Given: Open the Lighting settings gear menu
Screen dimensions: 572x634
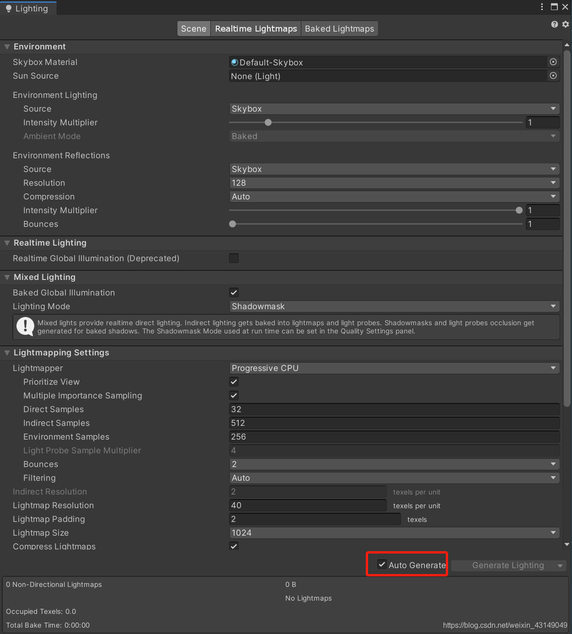Looking at the screenshot, I should tap(566, 24).
